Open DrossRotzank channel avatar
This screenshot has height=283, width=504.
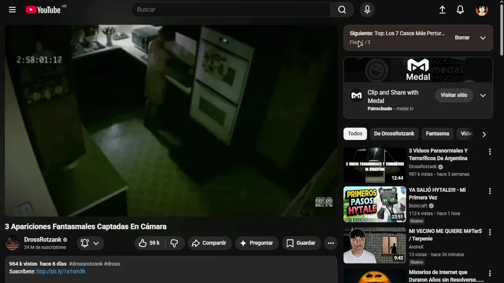(x=12, y=243)
